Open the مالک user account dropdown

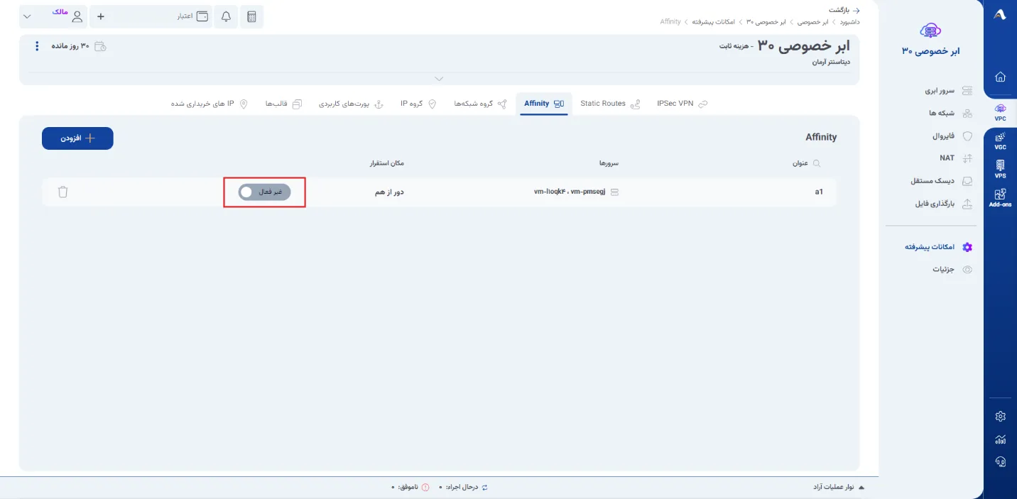pos(54,16)
